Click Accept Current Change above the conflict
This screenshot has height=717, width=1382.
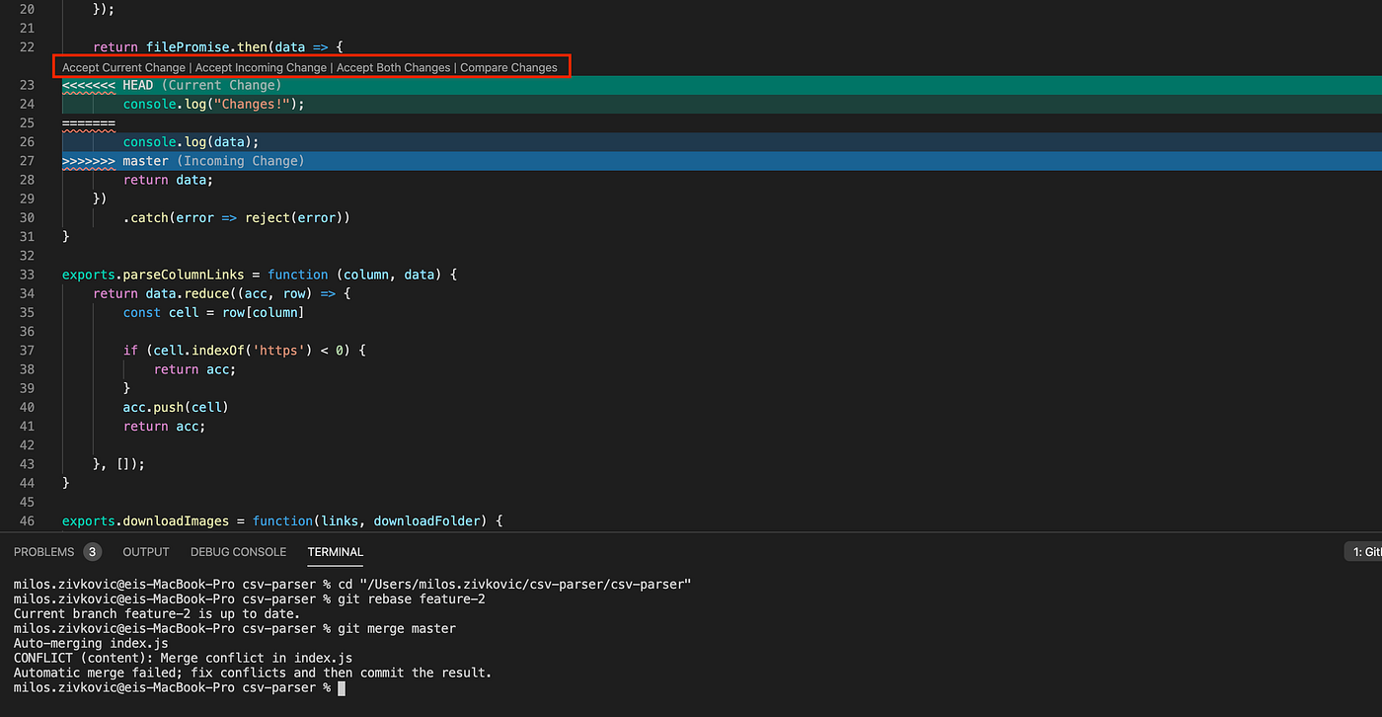coord(122,67)
